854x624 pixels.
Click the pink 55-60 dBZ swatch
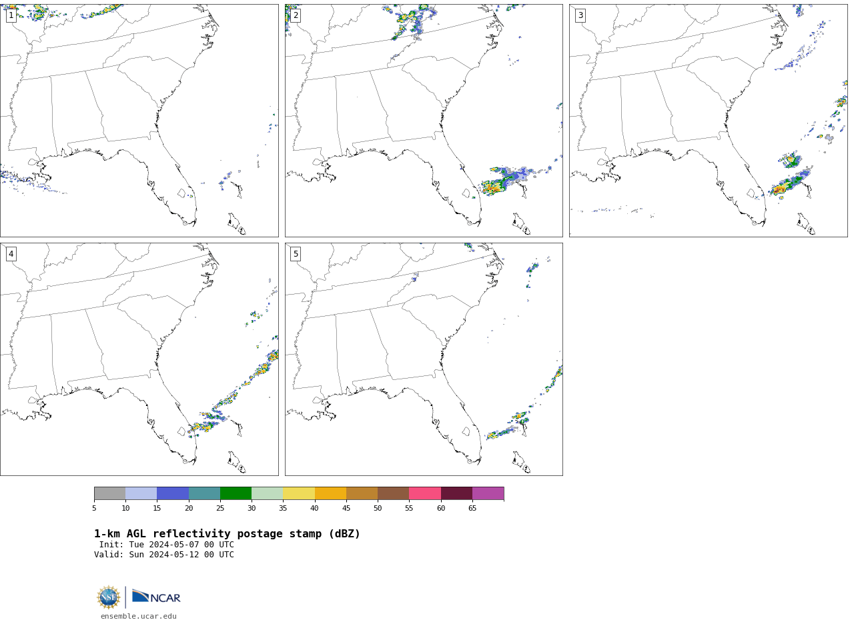pyautogui.click(x=425, y=493)
